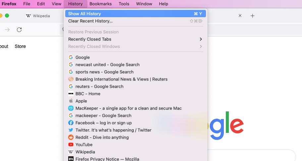This screenshot has width=302, height=161.
Task: Open a new tab with plus button
Action: click(x=253, y=16)
